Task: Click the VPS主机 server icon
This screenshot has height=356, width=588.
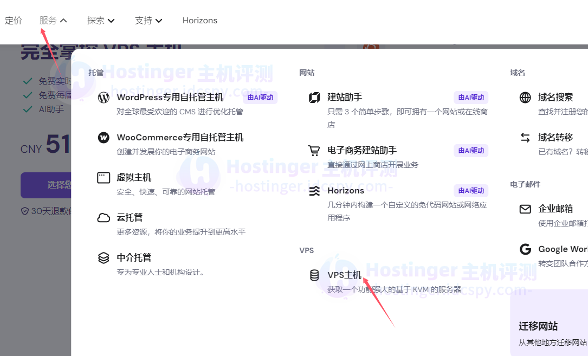Action: point(314,275)
